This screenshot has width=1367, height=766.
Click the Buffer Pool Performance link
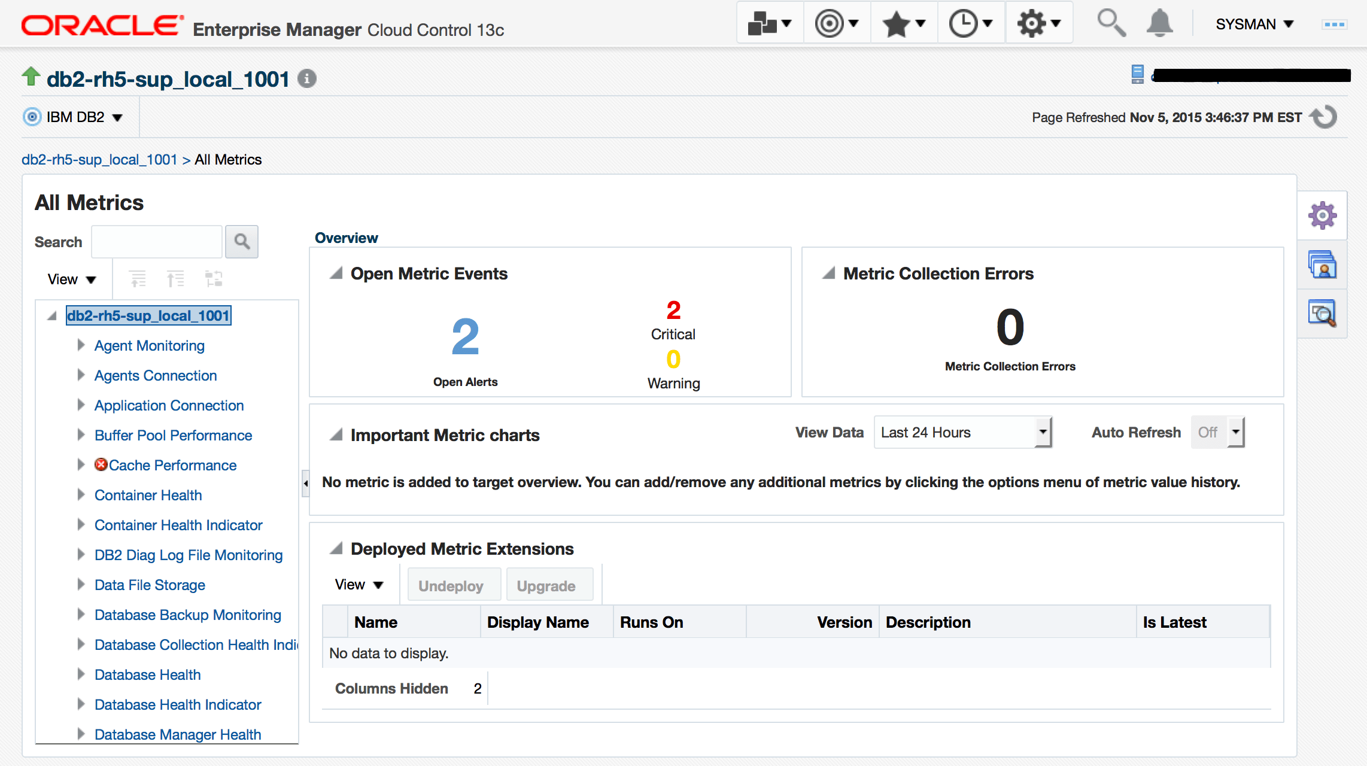[x=173, y=435]
